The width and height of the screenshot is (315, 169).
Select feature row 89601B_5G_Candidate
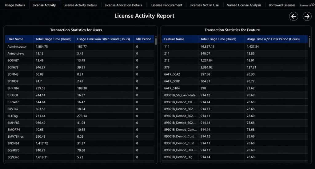(x=235, y=95)
